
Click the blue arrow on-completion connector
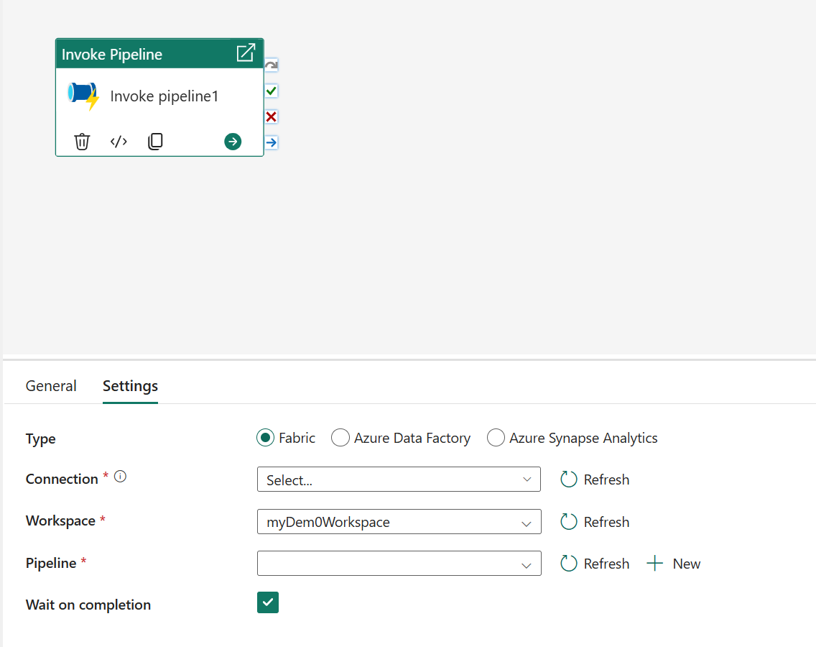271,142
